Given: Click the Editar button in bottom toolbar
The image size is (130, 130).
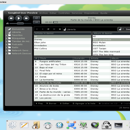Looking at the screenshot, I should [x=65, y=103].
